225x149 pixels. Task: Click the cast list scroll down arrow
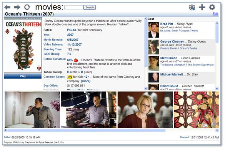[x=217, y=88]
